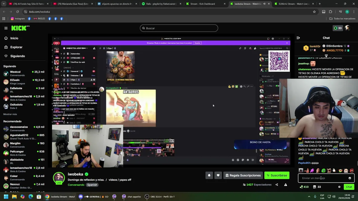This screenshot has width=358, height=201.
Task: Open the EsBebote channel in Siguiendo
Action: point(23,90)
